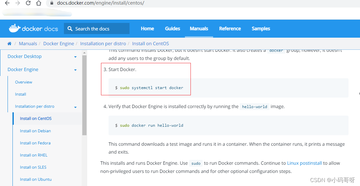Image resolution: width=360 pixels, height=186 pixels.
Task: Collapse Docker Desktop sidebar arrow
Action: coord(75,57)
